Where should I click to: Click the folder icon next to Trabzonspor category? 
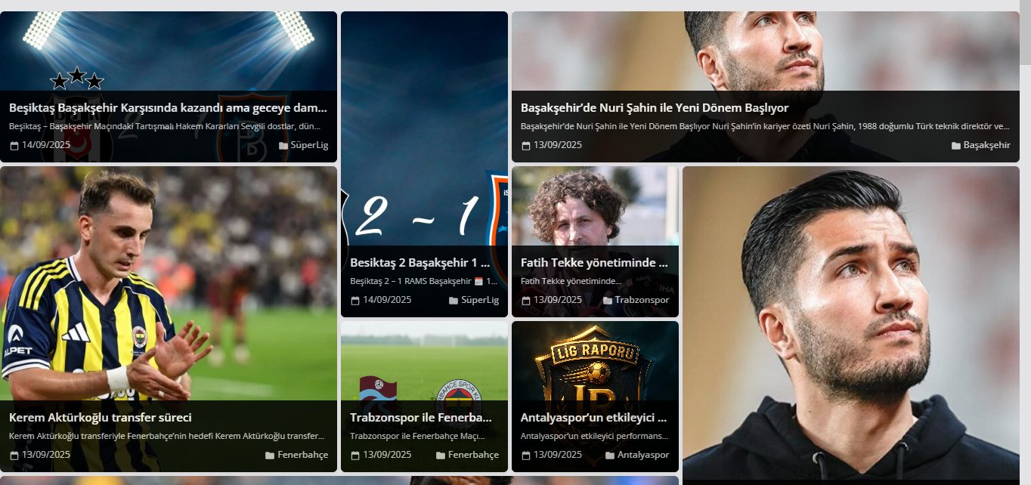[x=608, y=301]
